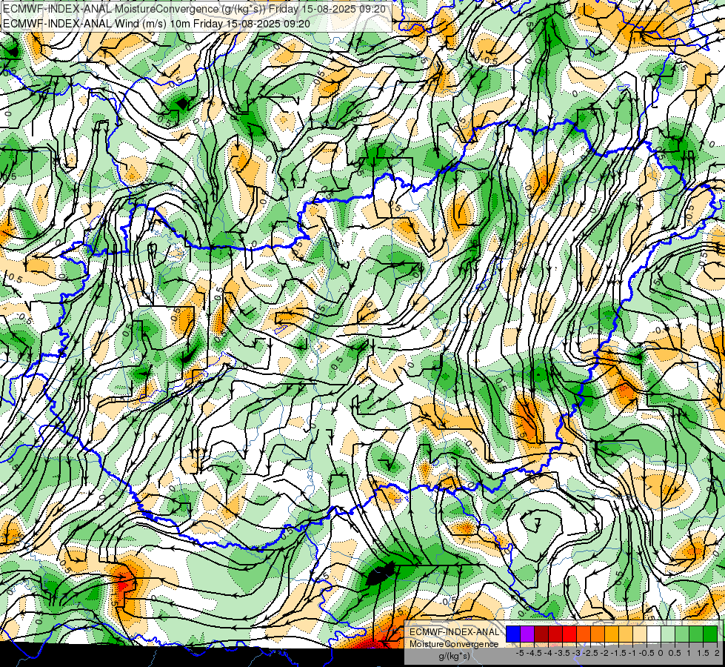This screenshot has width=725, height=667.
Task: Pick the light green swatch between 0.5 and 1
Action: (681, 634)
